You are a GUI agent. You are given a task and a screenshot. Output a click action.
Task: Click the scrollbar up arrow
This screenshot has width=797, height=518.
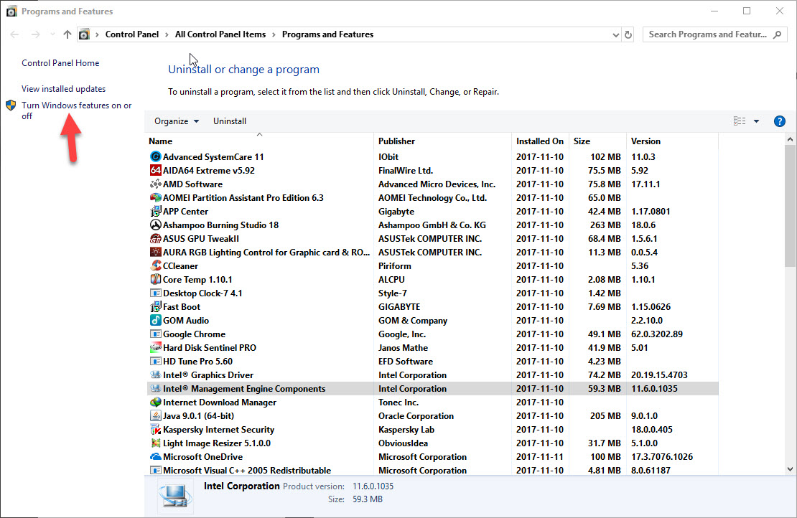click(790, 139)
